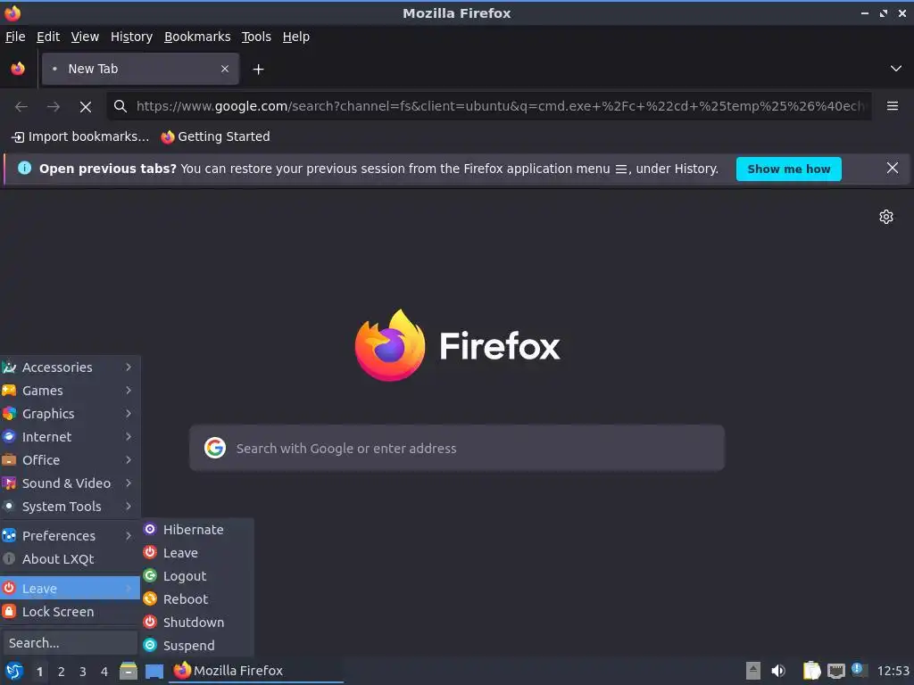Screen dimensions: 914x685
Task: Open the Tools menu
Action: [256, 37]
